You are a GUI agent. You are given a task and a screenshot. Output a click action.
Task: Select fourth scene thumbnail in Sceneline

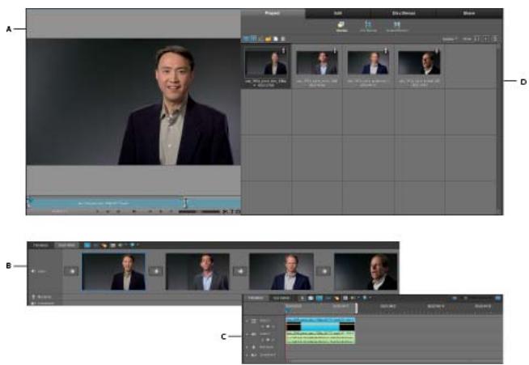click(x=366, y=271)
